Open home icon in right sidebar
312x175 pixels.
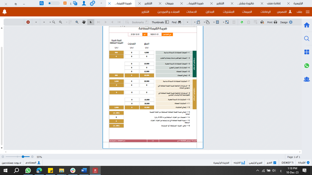click(307, 25)
